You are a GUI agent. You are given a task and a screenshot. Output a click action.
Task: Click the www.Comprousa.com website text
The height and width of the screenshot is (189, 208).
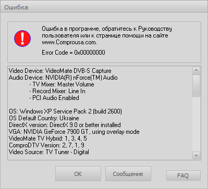[x=69, y=42]
